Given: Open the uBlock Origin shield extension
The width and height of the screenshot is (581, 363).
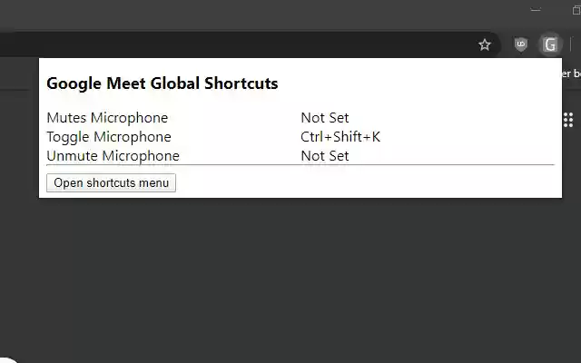Looking at the screenshot, I should [x=520, y=44].
